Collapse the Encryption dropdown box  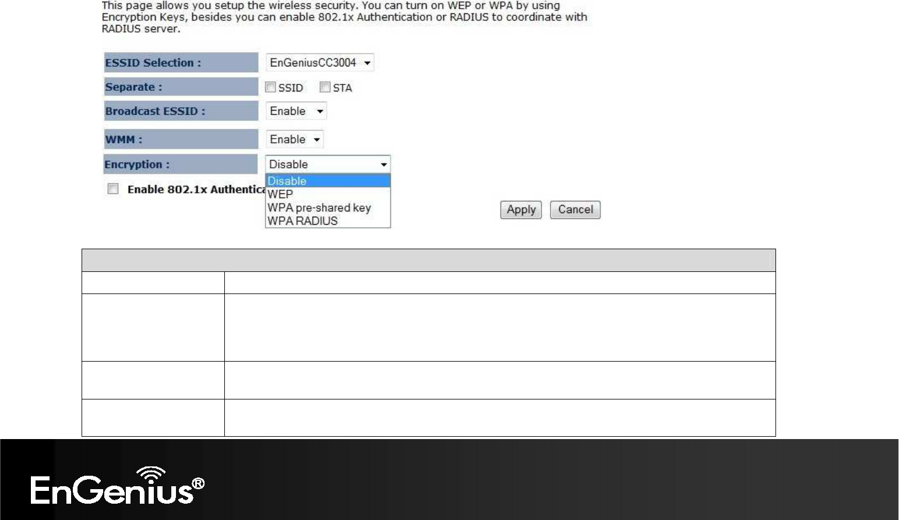(328, 164)
